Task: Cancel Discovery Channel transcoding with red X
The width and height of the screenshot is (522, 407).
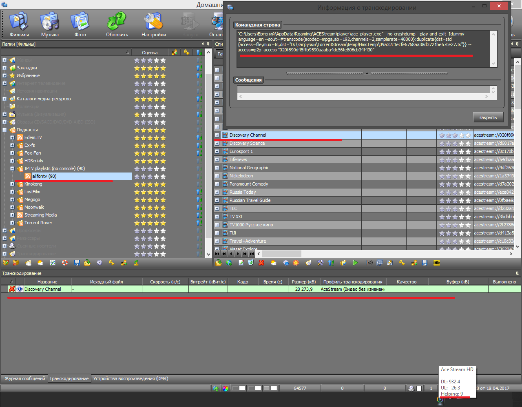Action: tap(12, 289)
